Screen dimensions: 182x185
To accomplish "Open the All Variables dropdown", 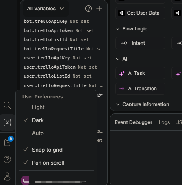I will (45, 9).
